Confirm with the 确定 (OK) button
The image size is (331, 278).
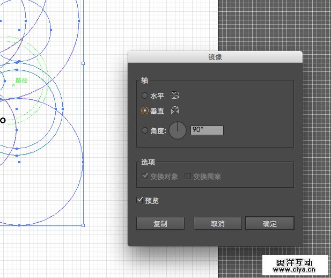click(269, 223)
